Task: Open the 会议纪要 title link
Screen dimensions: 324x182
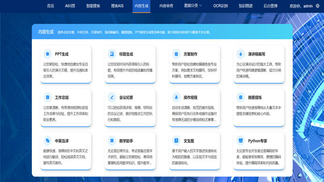Action: click(126, 98)
